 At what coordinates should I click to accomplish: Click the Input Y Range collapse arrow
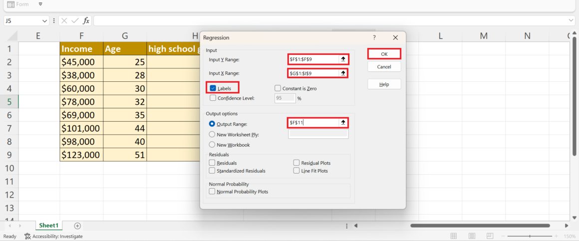343,59
